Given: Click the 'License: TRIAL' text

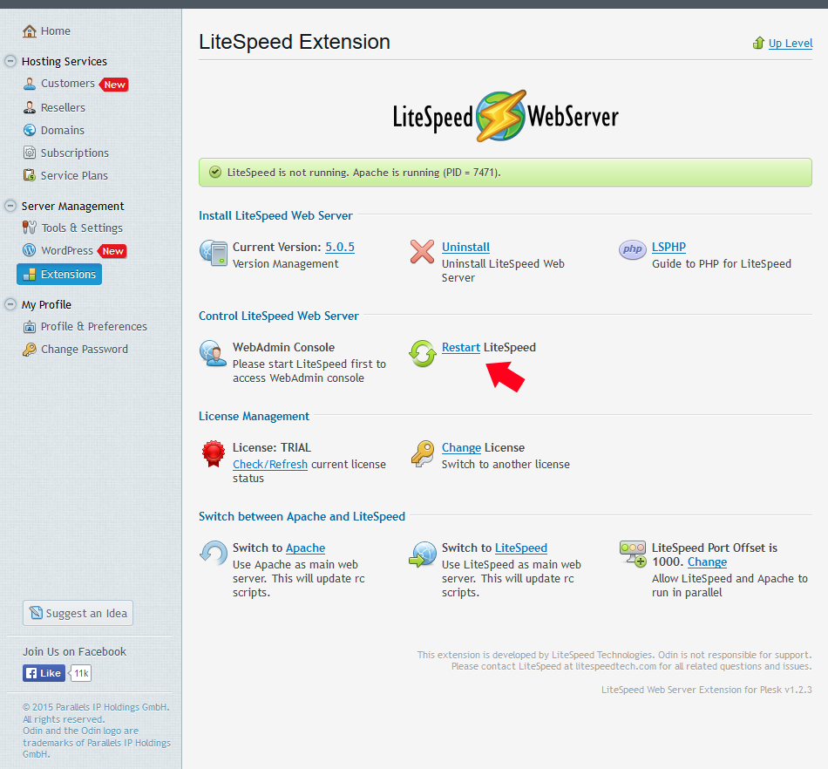Looking at the screenshot, I should [272, 447].
